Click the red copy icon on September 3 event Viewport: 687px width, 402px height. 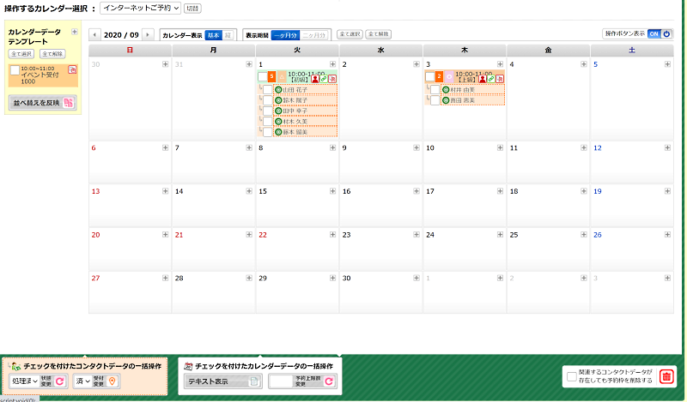click(x=500, y=79)
